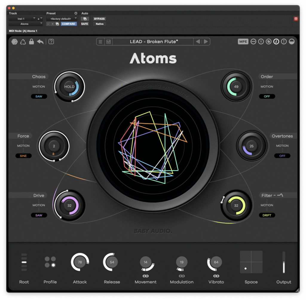The height and width of the screenshot is (300, 306).
Task: Click the Modulation knob showing 19
Action: pyautogui.click(x=182, y=262)
